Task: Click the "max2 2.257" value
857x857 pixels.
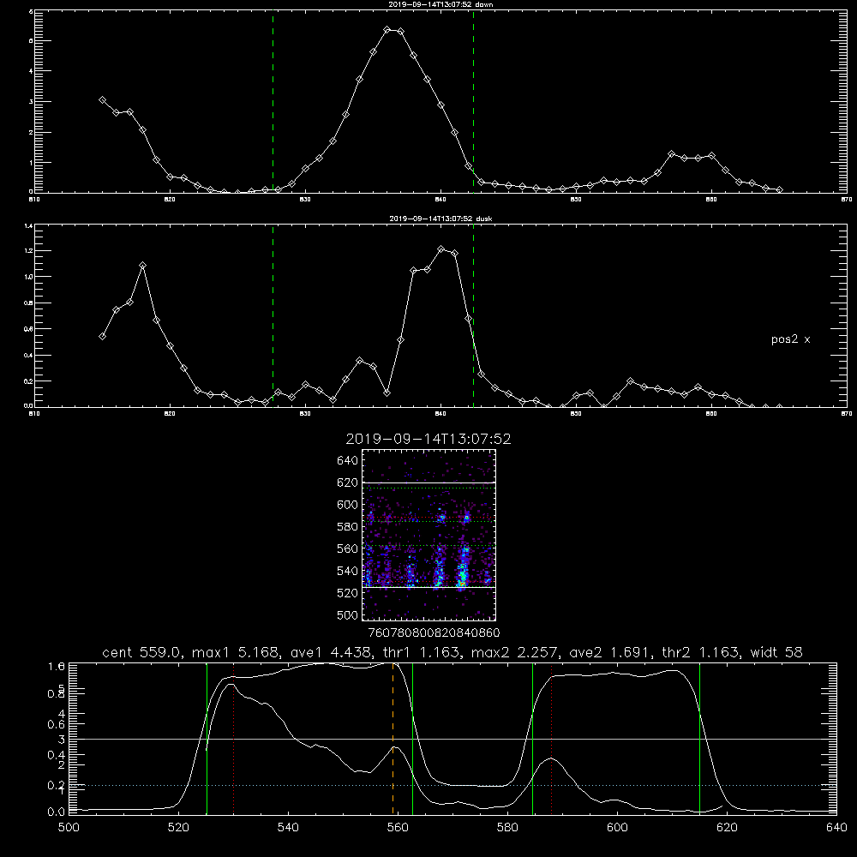Action: coord(514,652)
